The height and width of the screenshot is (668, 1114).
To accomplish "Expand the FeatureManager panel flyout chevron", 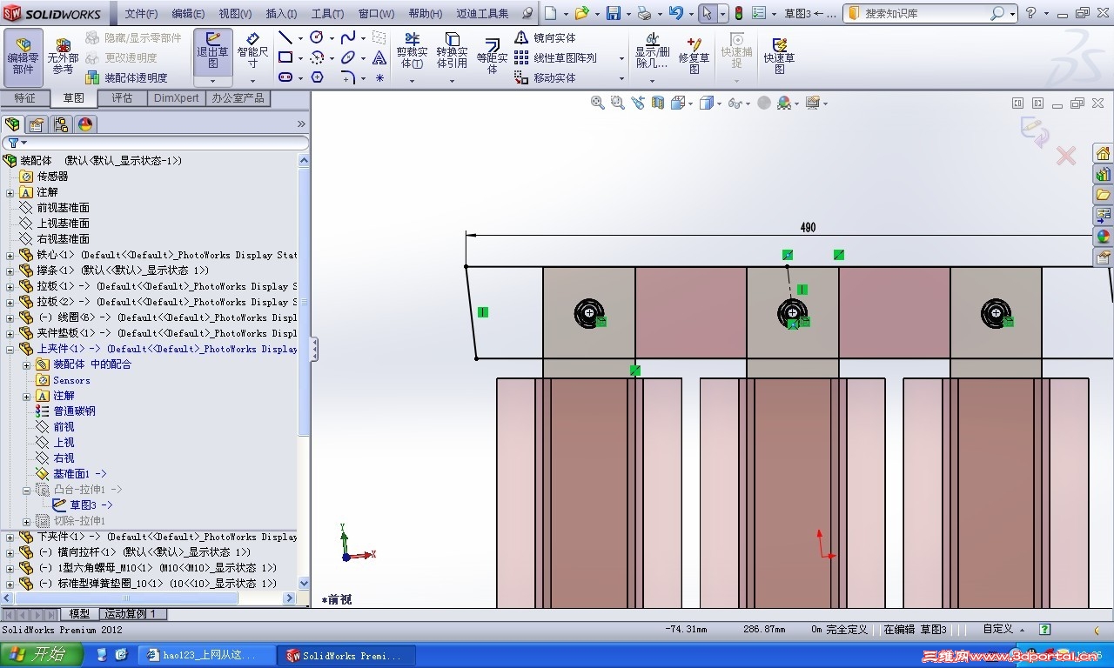I will click(302, 124).
